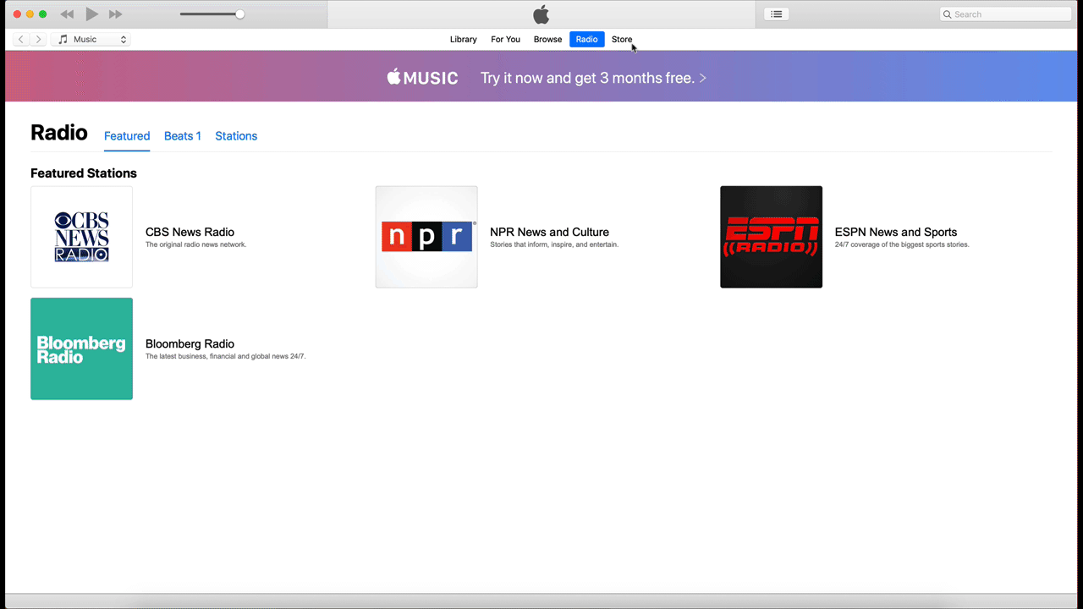Play the CBS News Radio artwork
Viewport: 1083px width, 609px height.
pos(81,237)
